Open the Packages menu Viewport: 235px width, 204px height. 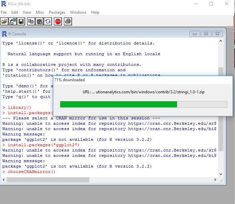pyautogui.click(x=57, y=12)
